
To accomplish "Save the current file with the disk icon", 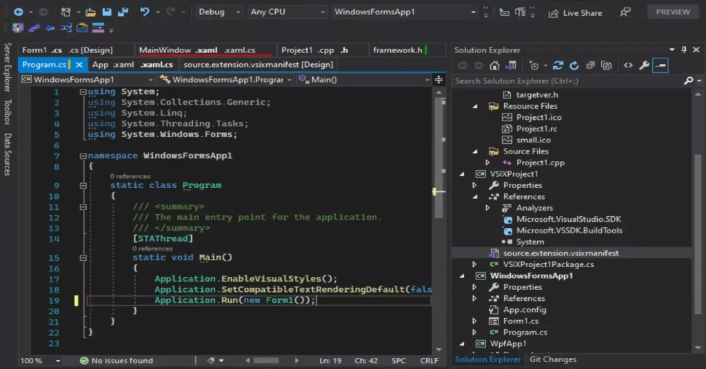I will (x=107, y=12).
